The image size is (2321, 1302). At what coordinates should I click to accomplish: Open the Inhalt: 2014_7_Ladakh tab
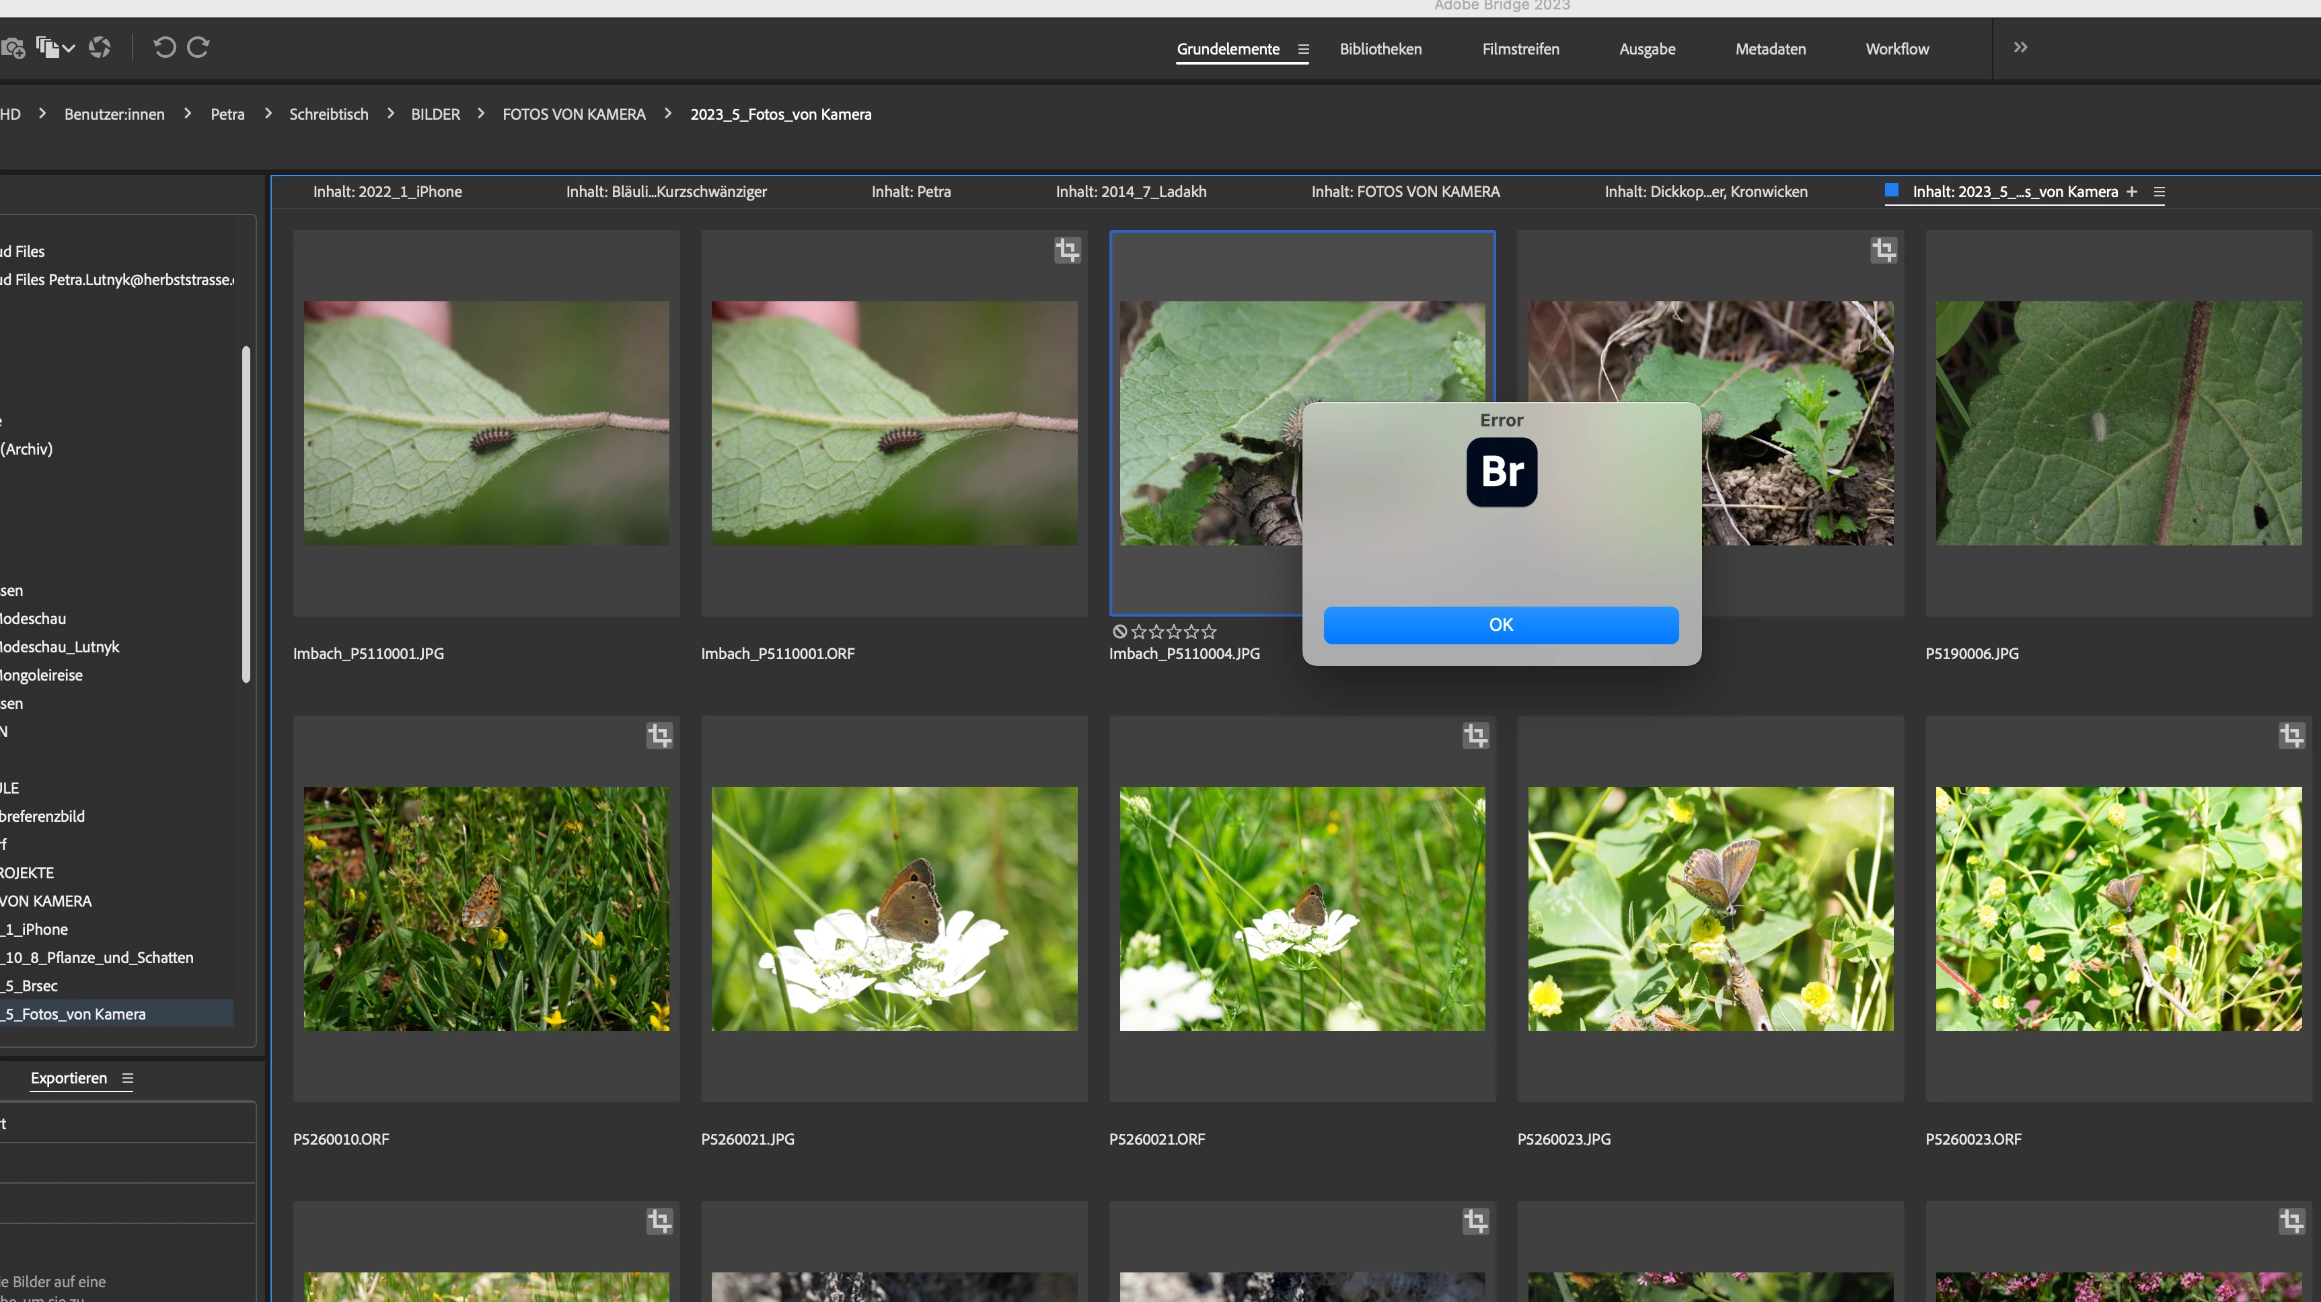tap(1130, 192)
